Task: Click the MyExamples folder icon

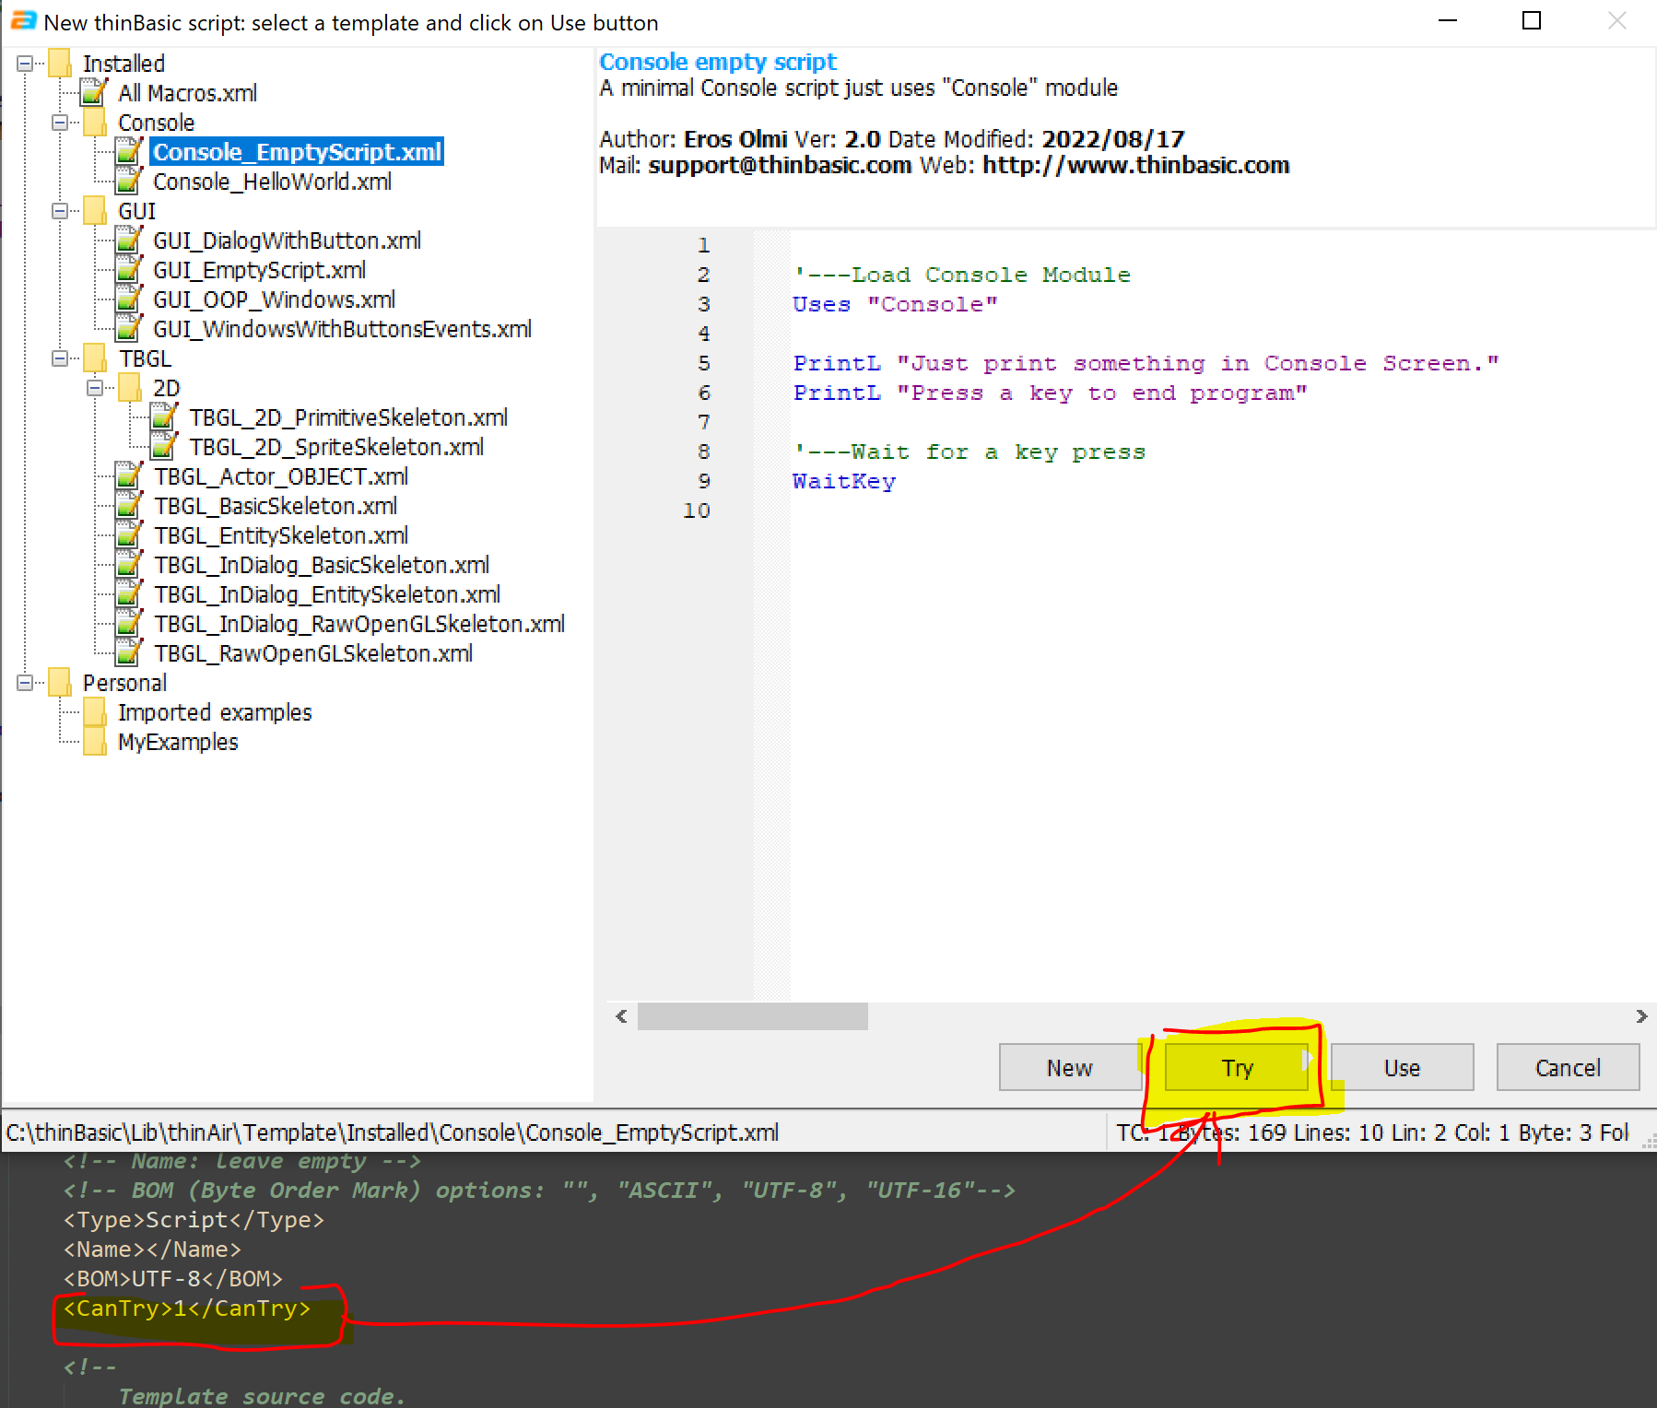Action: pyautogui.click(x=94, y=742)
